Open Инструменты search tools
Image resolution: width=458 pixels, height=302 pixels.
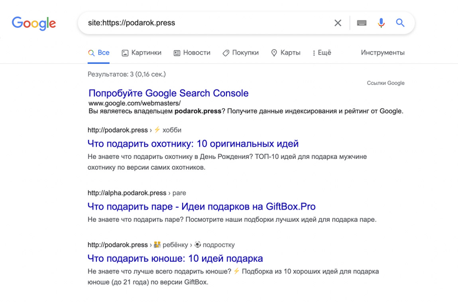(x=383, y=53)
